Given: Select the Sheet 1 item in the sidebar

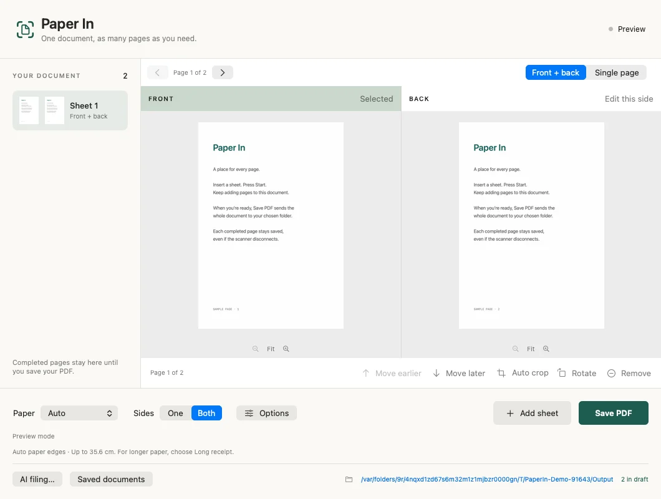Looking at the screenshot, I should click(x=70, y=110).
